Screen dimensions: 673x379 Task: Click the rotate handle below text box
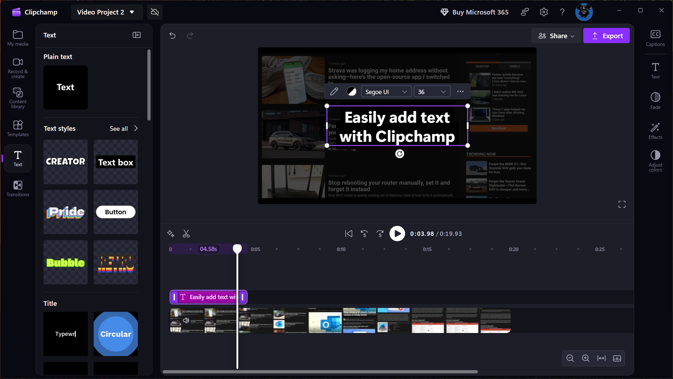tap(399, 154)
